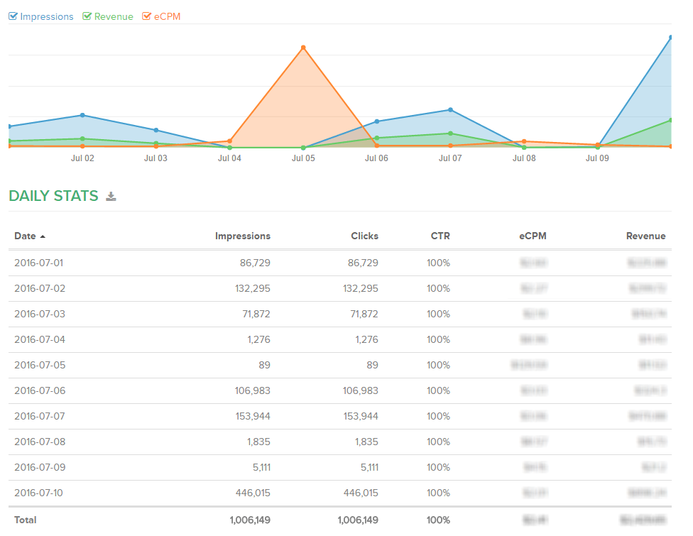Click the 446,015 impressions cell
Image resolution: width=693 pixels, height=536 pixels.
pos(253,493)
